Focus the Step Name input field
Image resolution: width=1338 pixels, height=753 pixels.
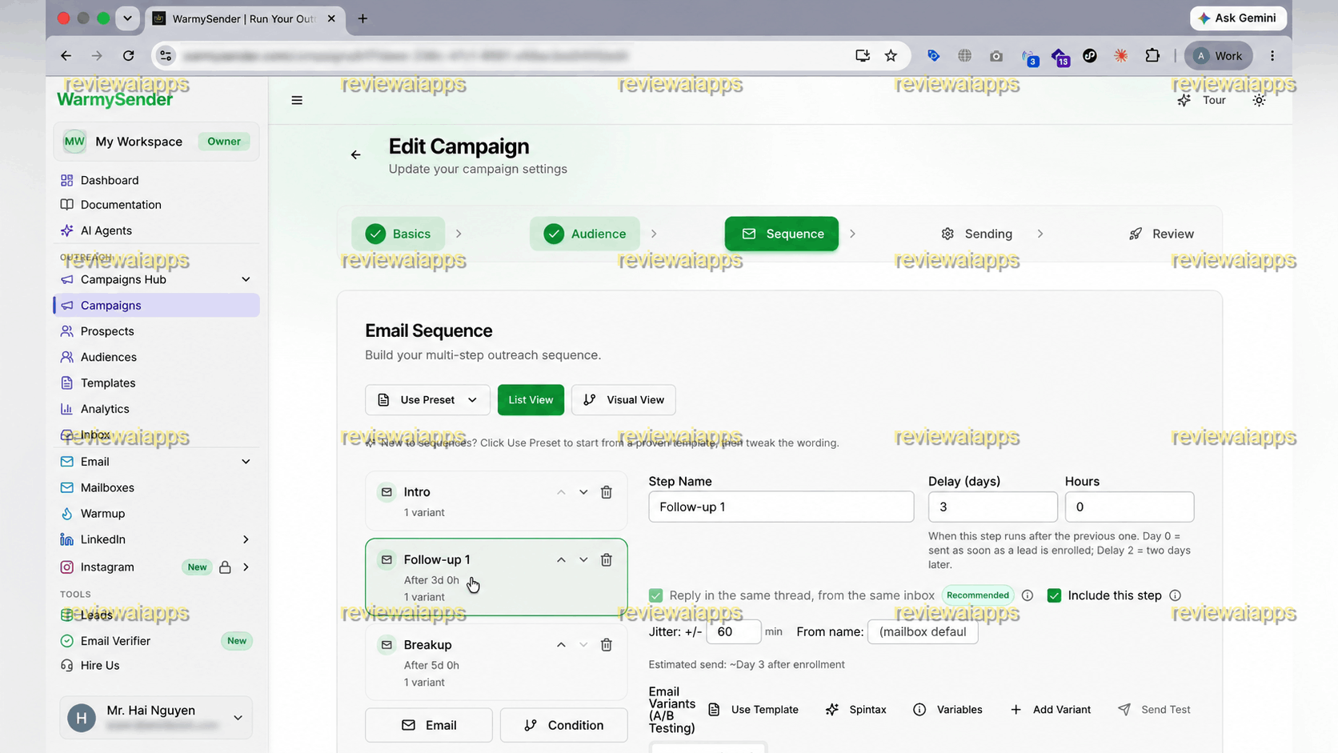tap(781, 507)
